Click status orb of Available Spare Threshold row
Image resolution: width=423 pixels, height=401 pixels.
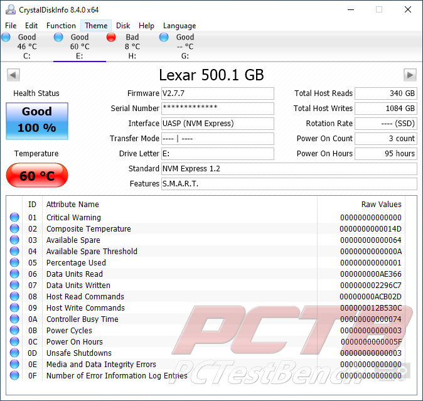click(14, 251)
